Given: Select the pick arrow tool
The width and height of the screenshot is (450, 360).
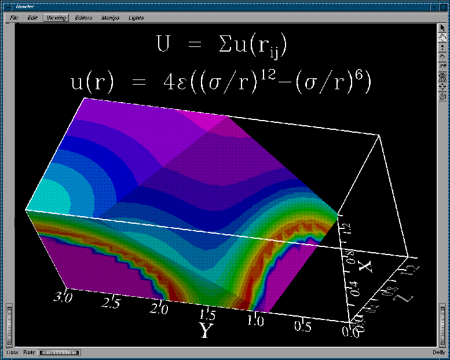Looking at the screenshot, I should [x=442, y=27].
